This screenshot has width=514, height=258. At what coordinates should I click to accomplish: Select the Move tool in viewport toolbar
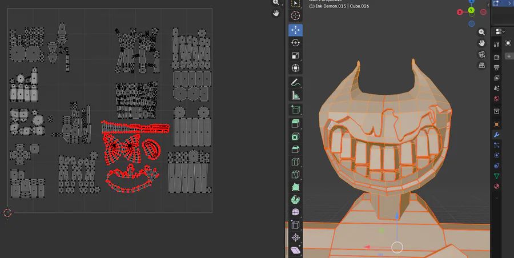coord(295,30)
